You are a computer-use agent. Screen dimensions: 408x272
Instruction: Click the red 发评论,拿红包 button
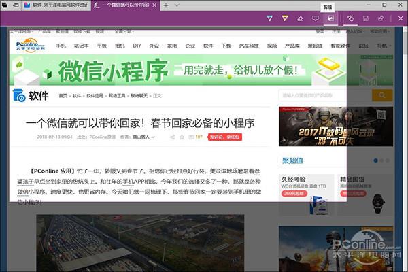click(x=225, y=137)
